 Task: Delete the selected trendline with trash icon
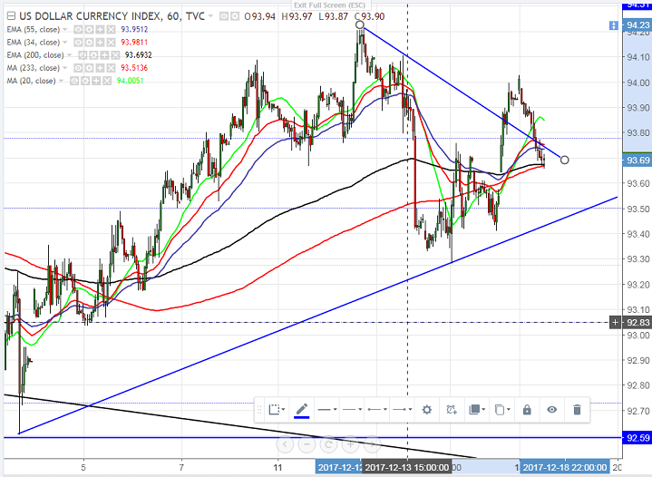tap(577, 410)
